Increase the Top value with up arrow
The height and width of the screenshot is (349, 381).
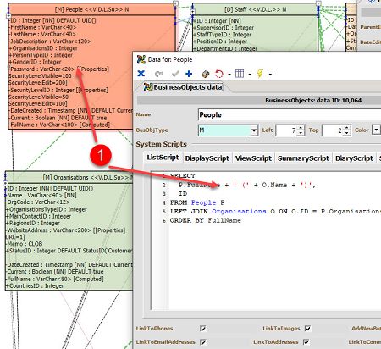(348, 128)
